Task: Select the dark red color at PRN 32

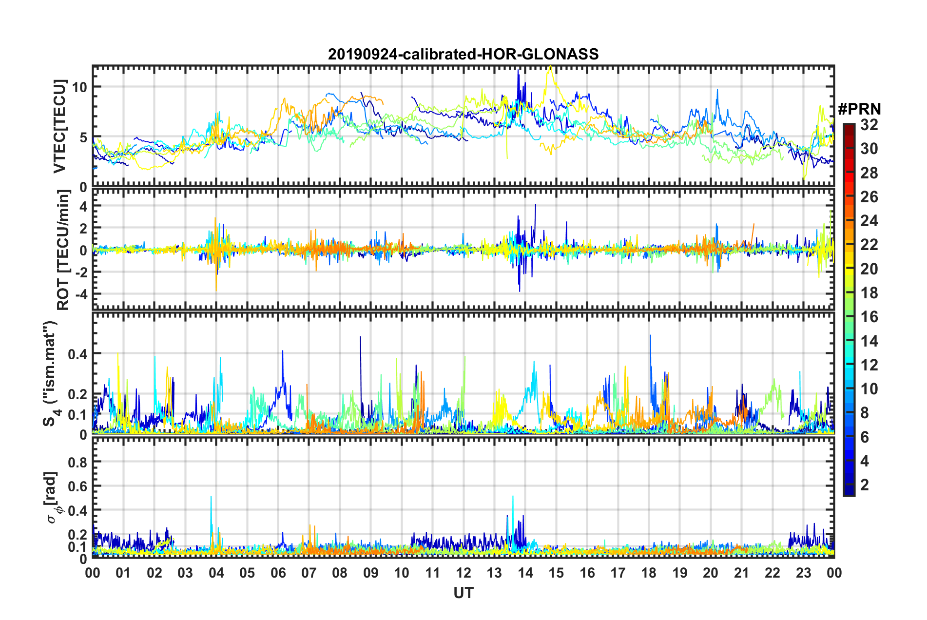Action: click(849, 126)
